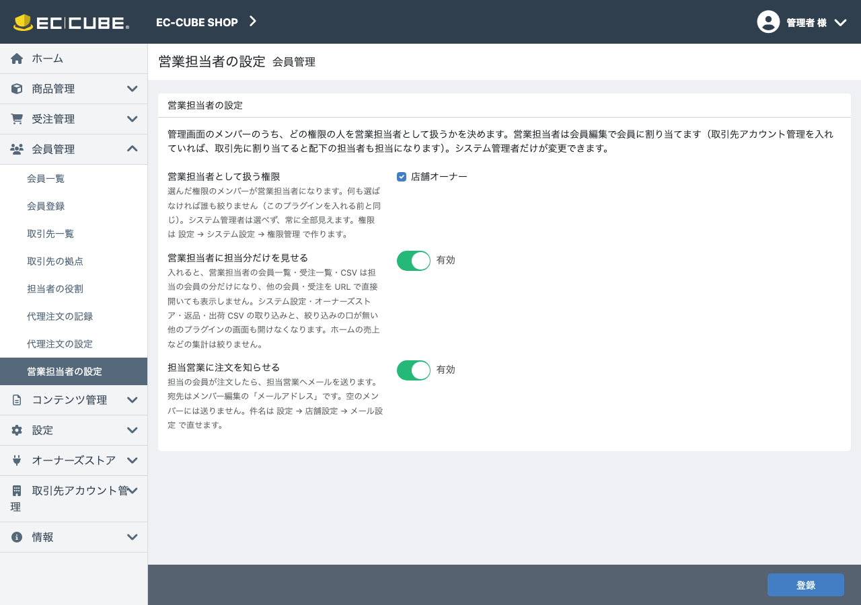Open the 会員登録 submenu item

click(x=73, y=206)
